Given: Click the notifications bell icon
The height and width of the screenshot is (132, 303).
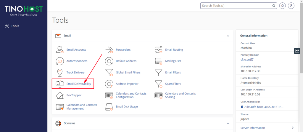Looking at the screenshot, I should coord(283,6).
